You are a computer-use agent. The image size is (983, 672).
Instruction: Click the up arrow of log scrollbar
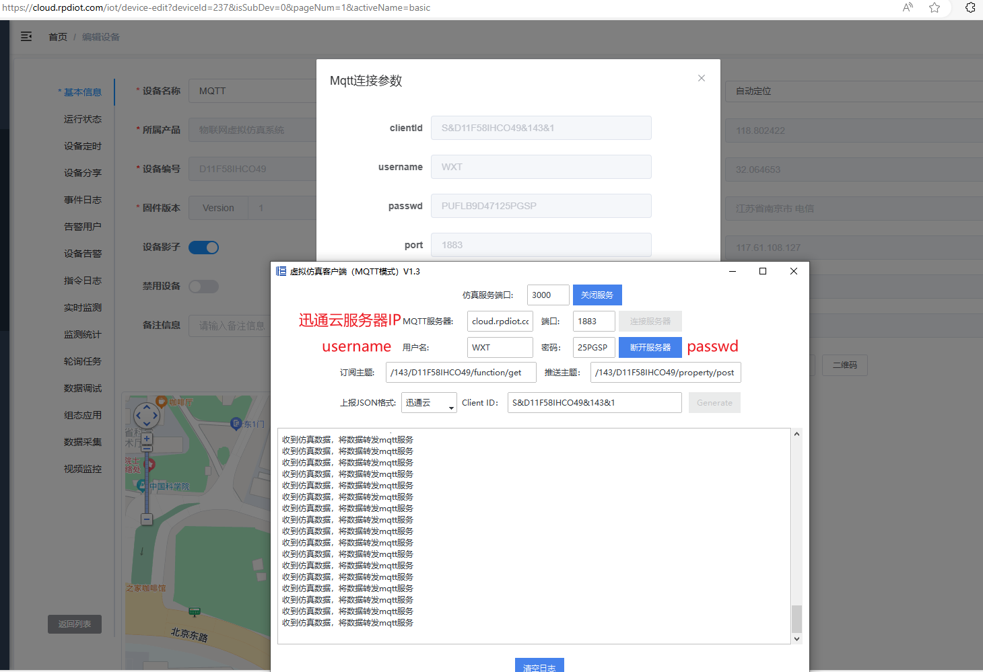(796, 435)
